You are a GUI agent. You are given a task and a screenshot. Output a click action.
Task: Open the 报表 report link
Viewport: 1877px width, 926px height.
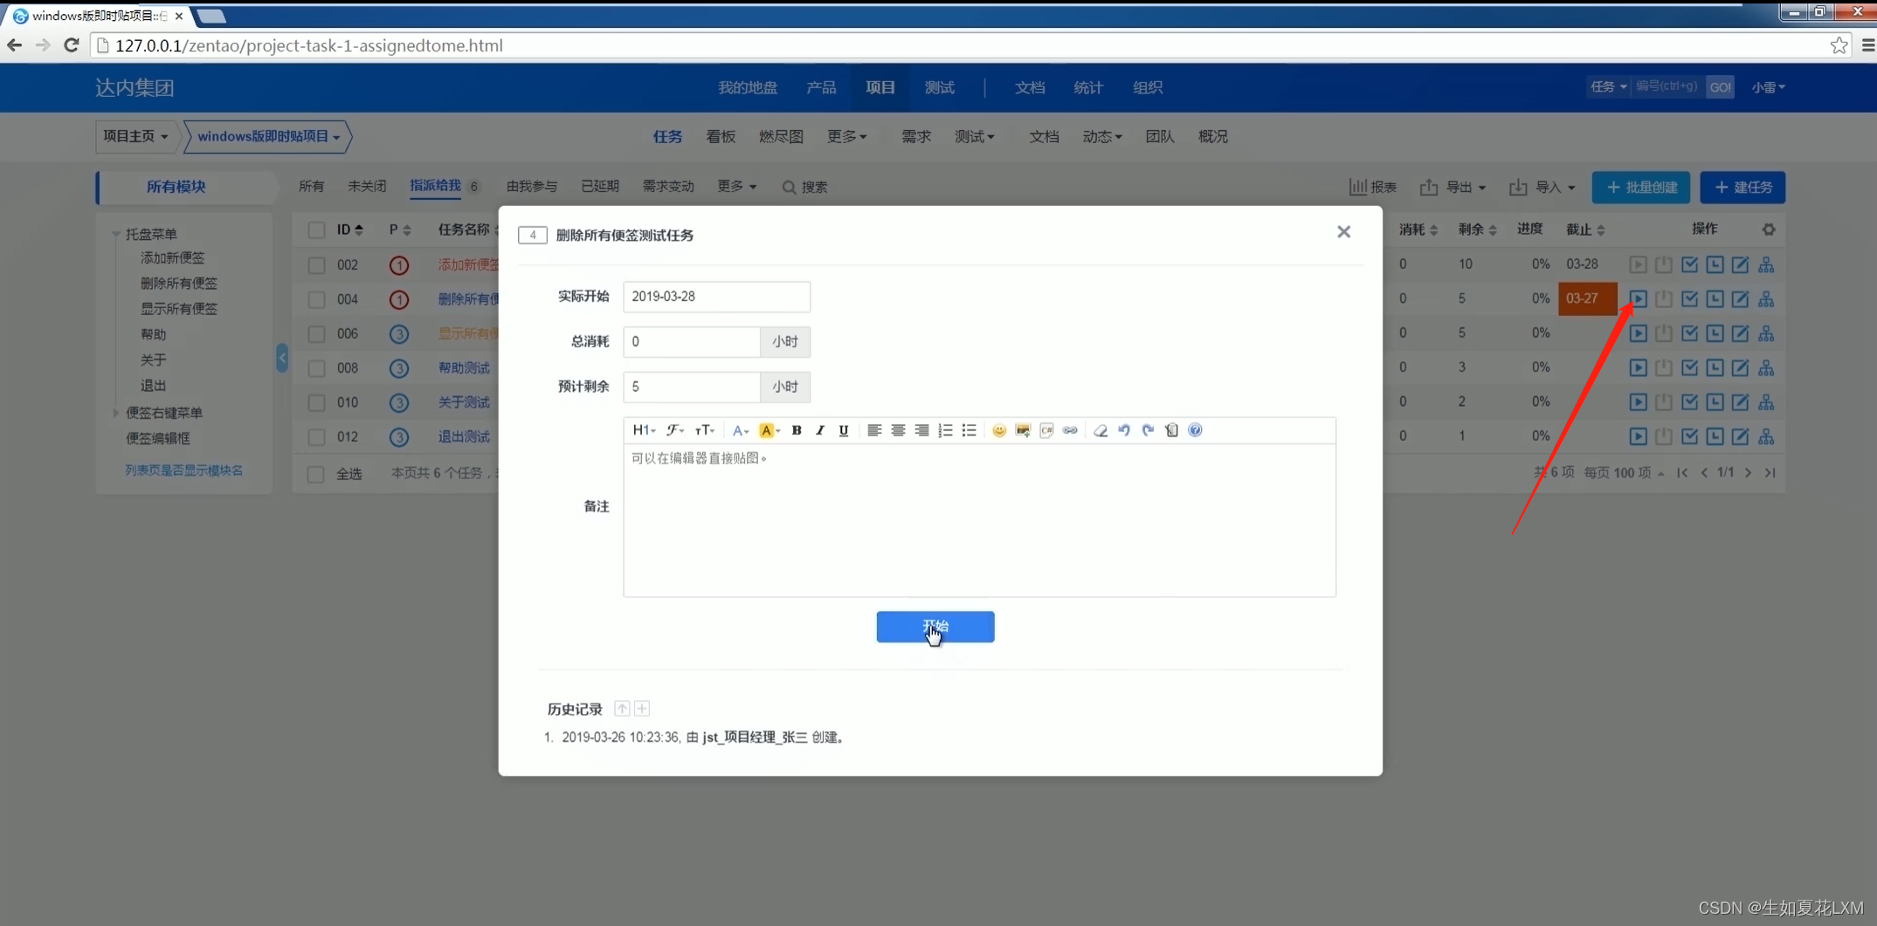pyautogui.click(x=1372, y=187)
